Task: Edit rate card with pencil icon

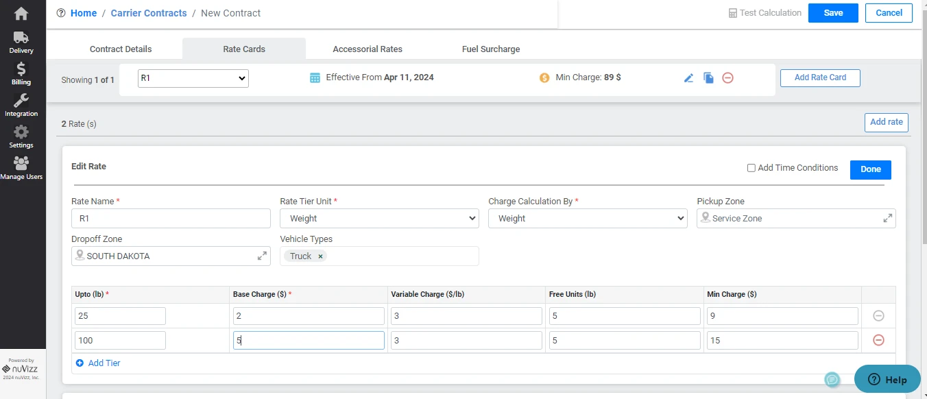Action: [x=689, y=78]
